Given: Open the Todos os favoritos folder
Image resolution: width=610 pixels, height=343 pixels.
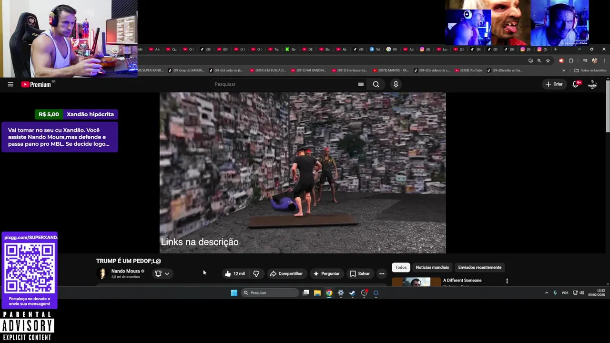Looking at the screenshot, I should [x=590, y=71].
